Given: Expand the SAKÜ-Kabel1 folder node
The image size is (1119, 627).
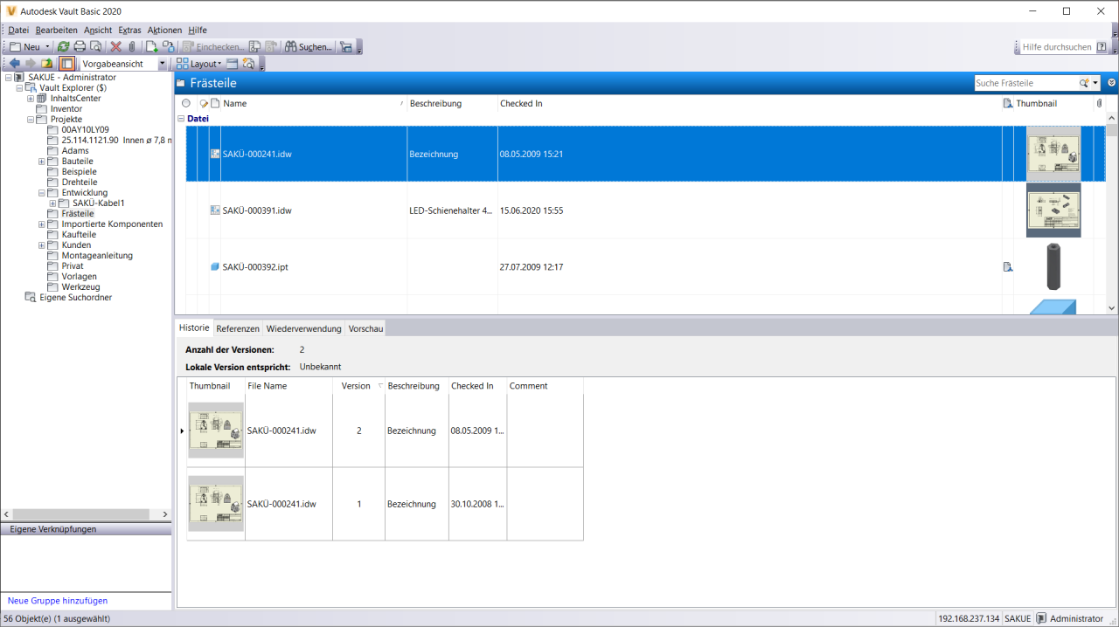Looking at the screenshot, I should [53, 203].
